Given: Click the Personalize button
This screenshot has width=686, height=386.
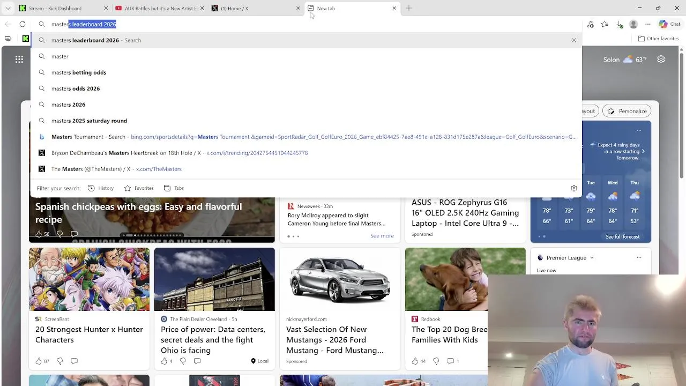Looking at the screenshot, I should click(x=627, y=111).
